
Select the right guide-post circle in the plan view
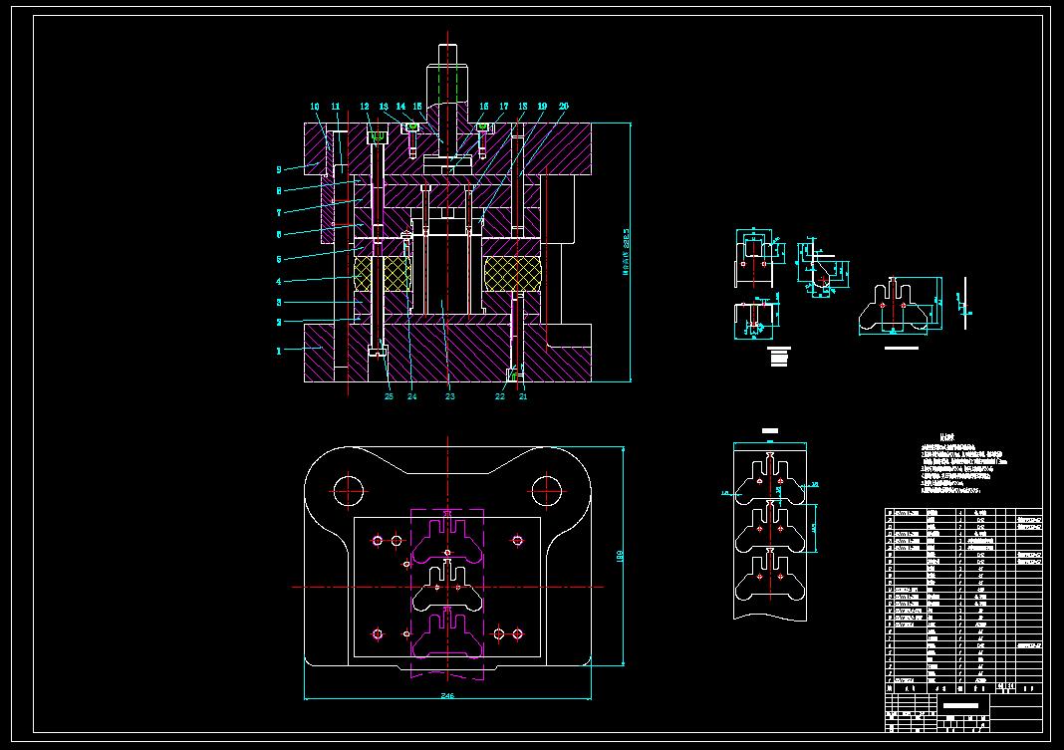[547, 491]
